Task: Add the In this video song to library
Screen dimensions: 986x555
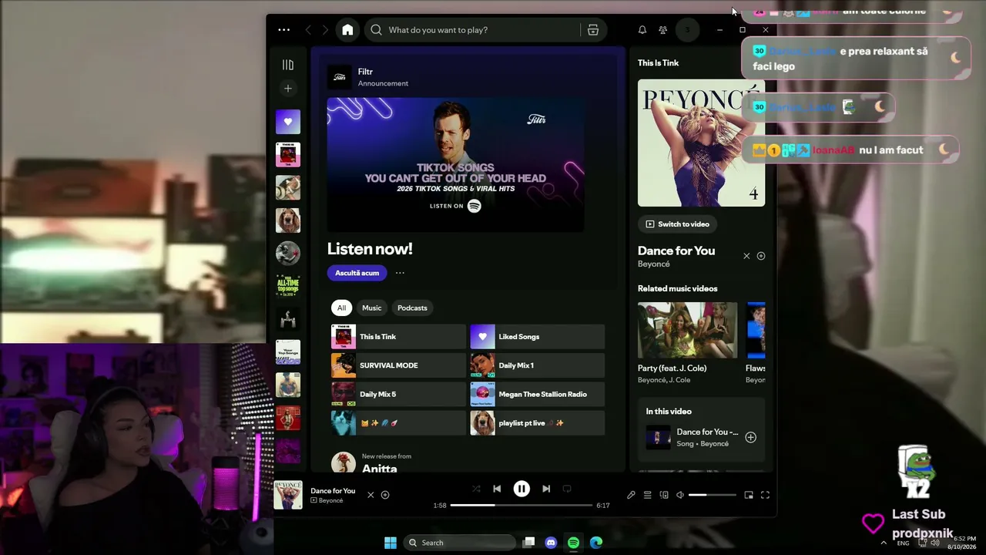Action: (750, 438)
